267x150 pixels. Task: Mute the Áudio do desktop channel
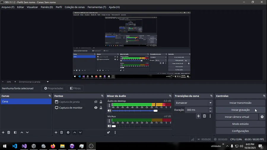(109, 110)
